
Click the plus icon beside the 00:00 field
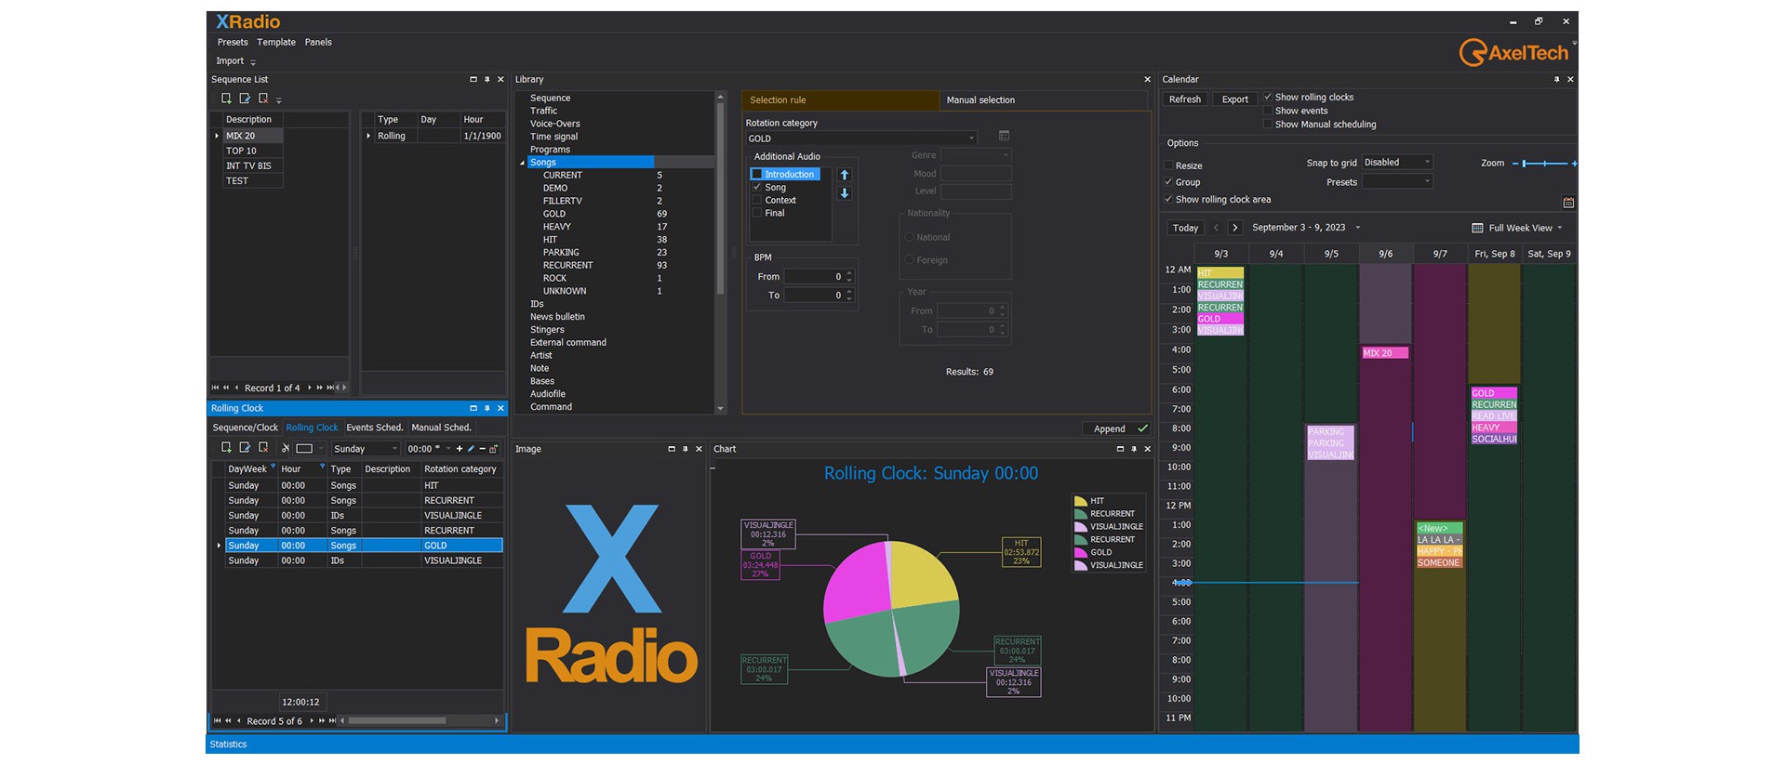(460, 449)
